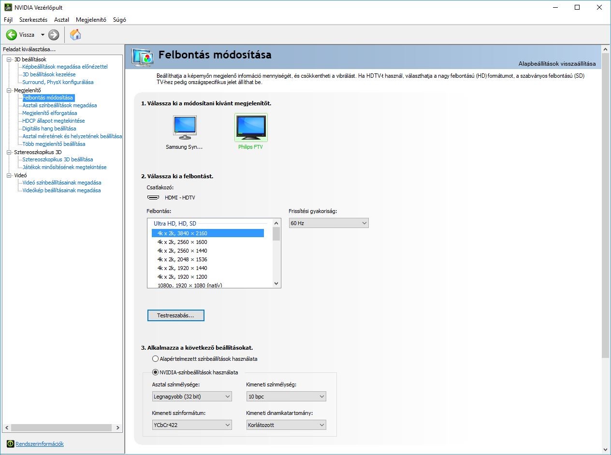Open the home icon in toolbar
Viewport: 611px width, 455px height.
tap(75, 34)
